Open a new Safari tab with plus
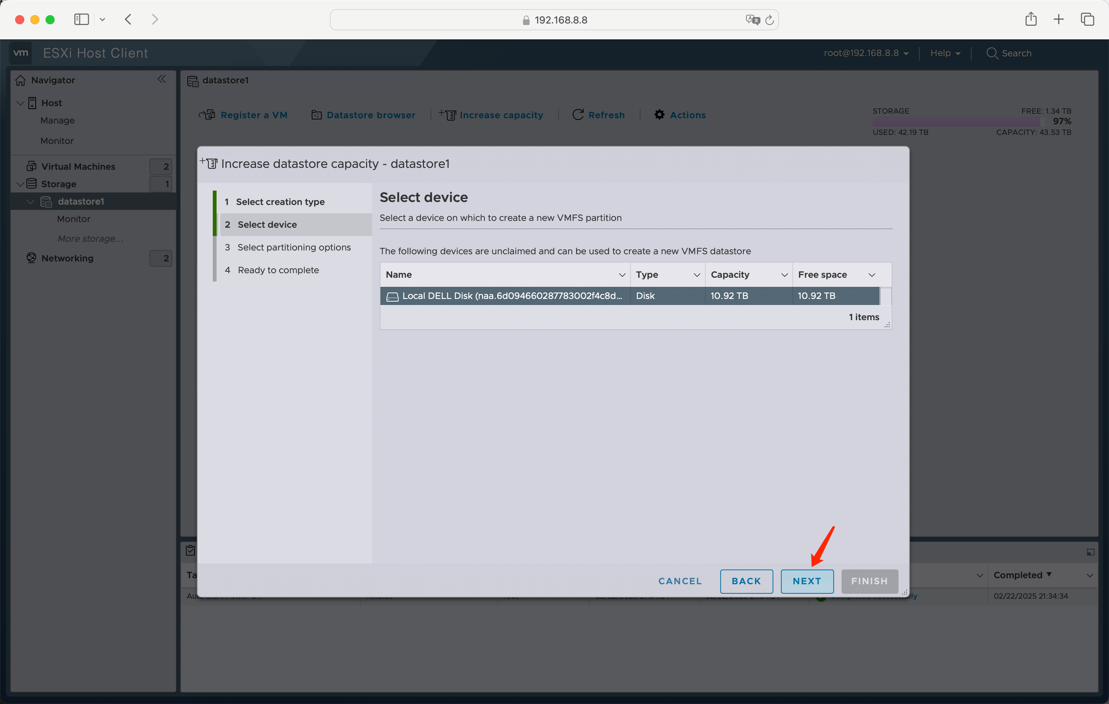Viewport: 1109px width, 704px height. 1059,19
